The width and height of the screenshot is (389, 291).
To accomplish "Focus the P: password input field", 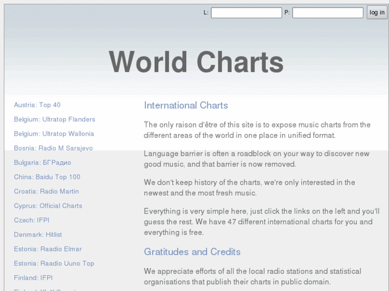I will (327, 13).
